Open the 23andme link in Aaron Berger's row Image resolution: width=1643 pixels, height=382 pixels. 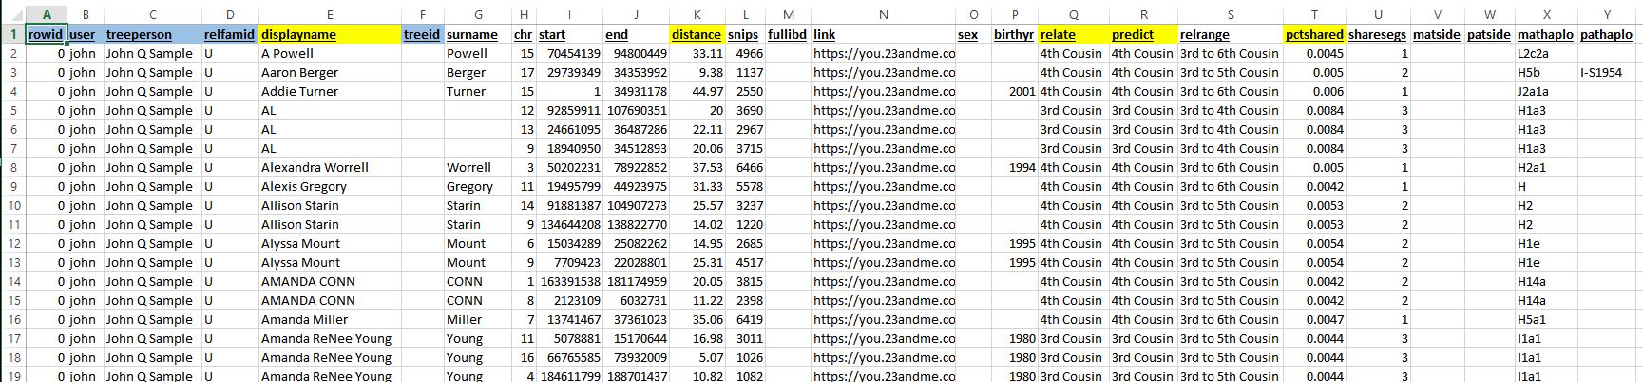coord(884,72)
